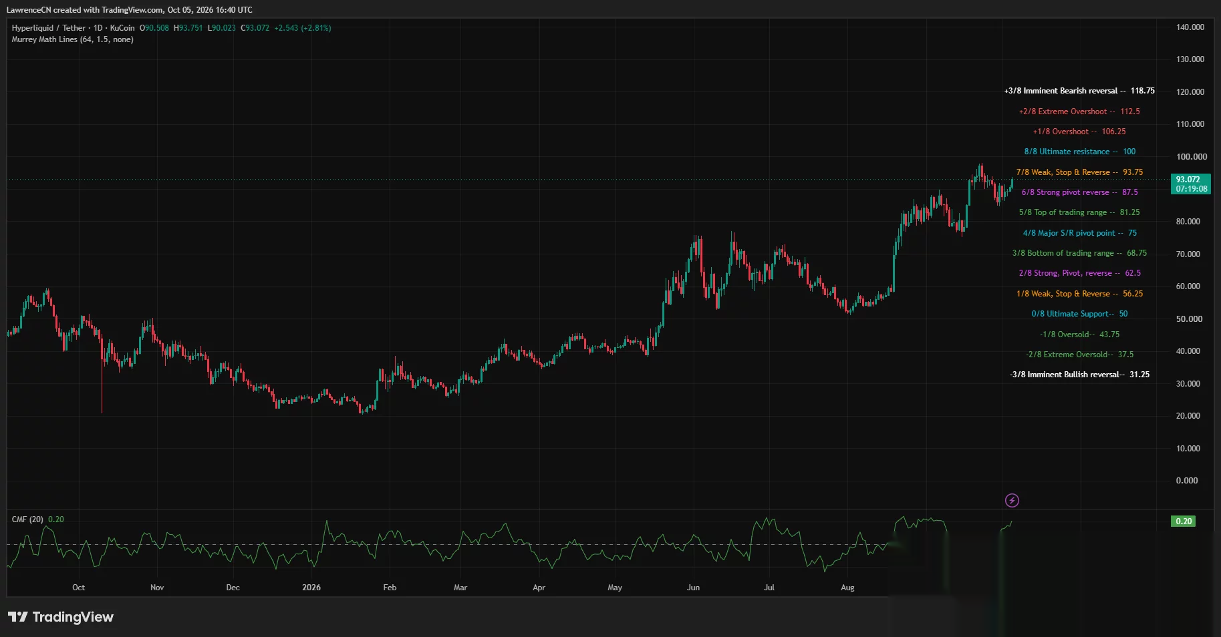The width and height of the screenshot is (1221, 637).
Task: Click the 140.000 price axis label
Action: pyautogui.click(x=1190, y=27)
